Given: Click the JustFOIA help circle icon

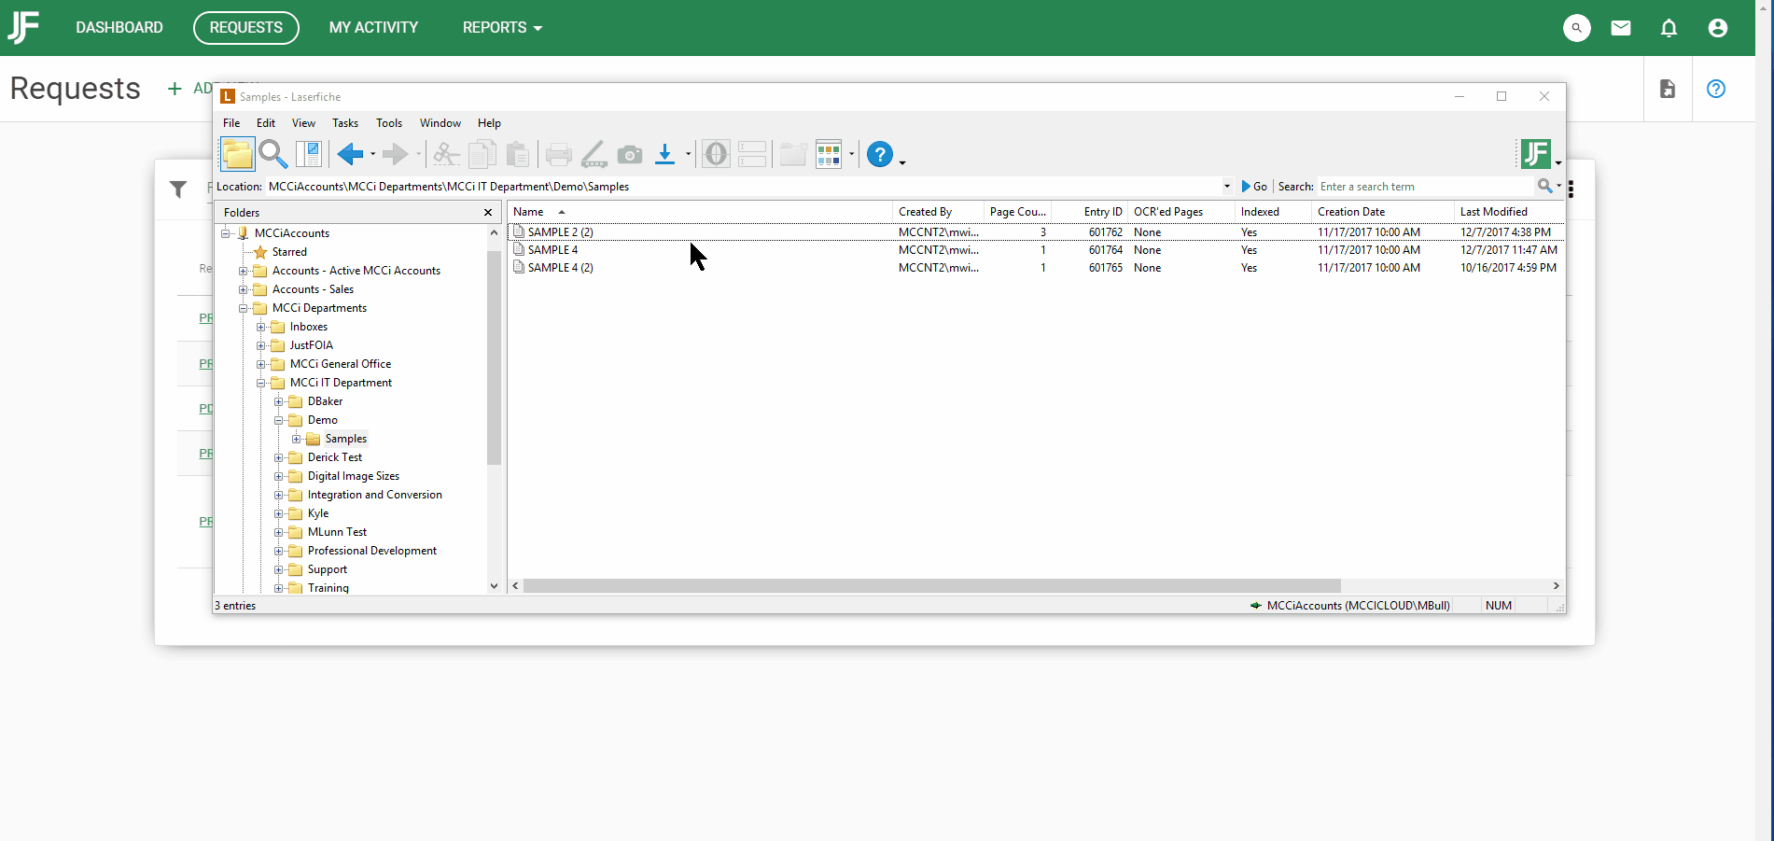Looking at the screenshot, I should (x=1716, y=89).
